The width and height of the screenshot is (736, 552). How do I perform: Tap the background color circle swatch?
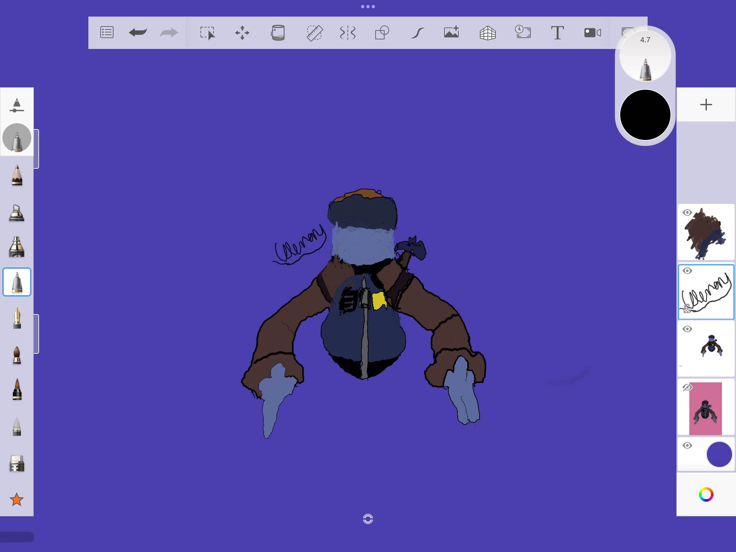(719, 454)
